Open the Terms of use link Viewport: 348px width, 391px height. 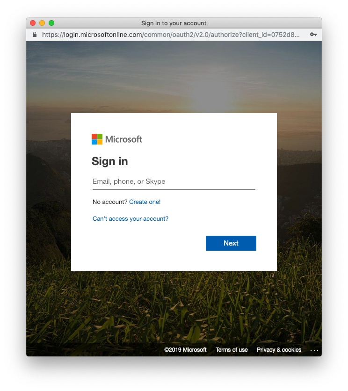(232, 350)
